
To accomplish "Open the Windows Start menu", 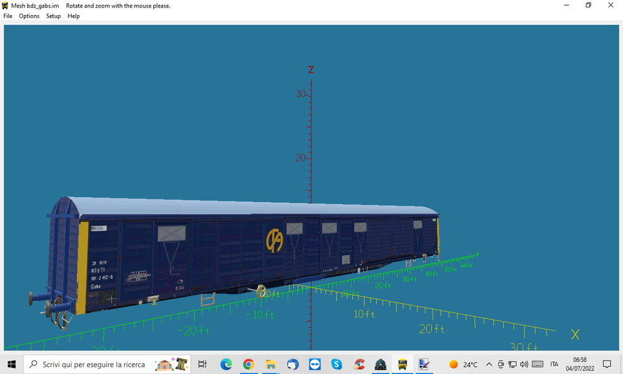I will [11, 364].
